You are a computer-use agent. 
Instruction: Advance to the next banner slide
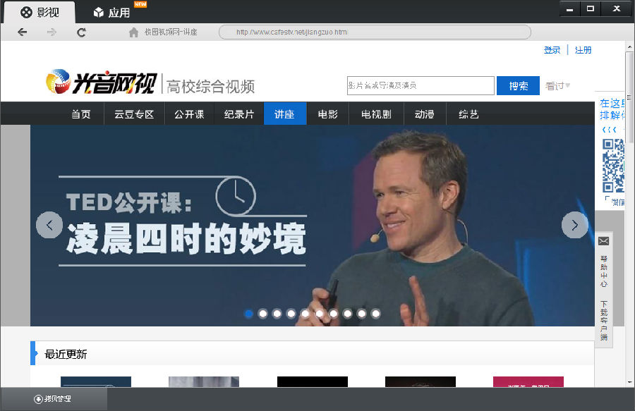click(x=574, y=225)
